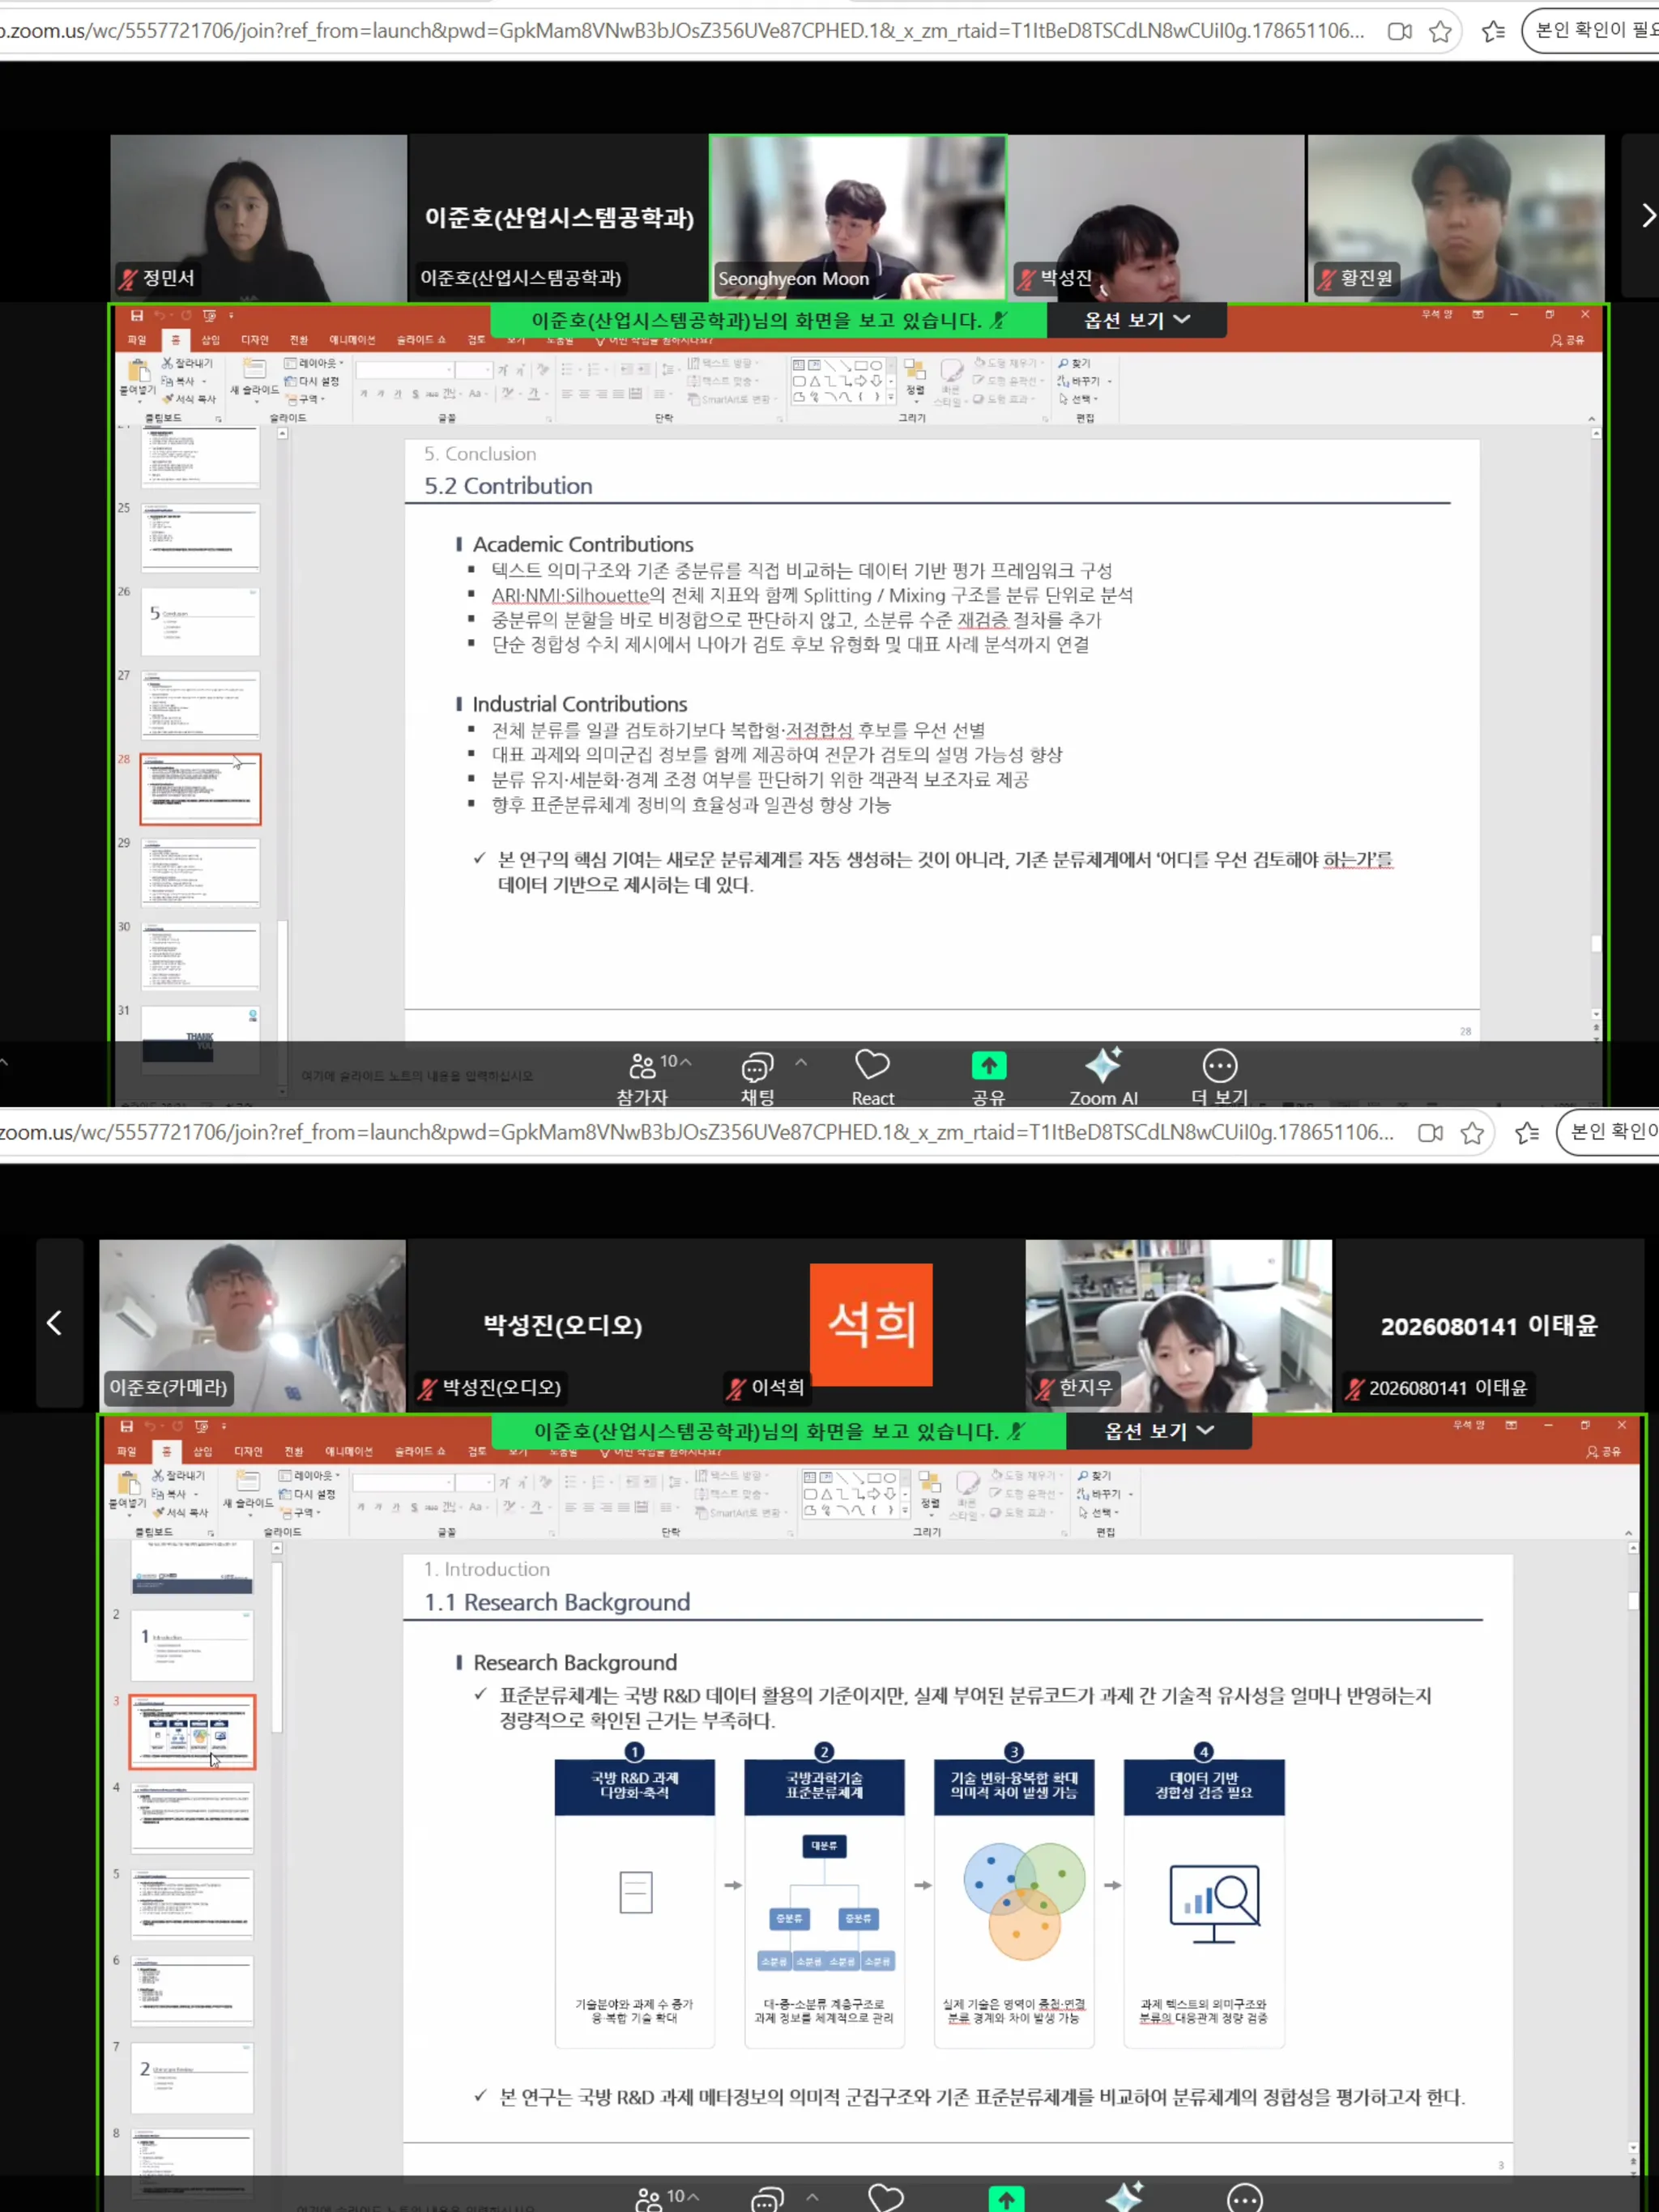Toggle left alignment in the upper PowerPoint ribbon
Image resolution: width=1659 pixels, height=2212 pixels.
pyautogui.click(x=567, y=394)
